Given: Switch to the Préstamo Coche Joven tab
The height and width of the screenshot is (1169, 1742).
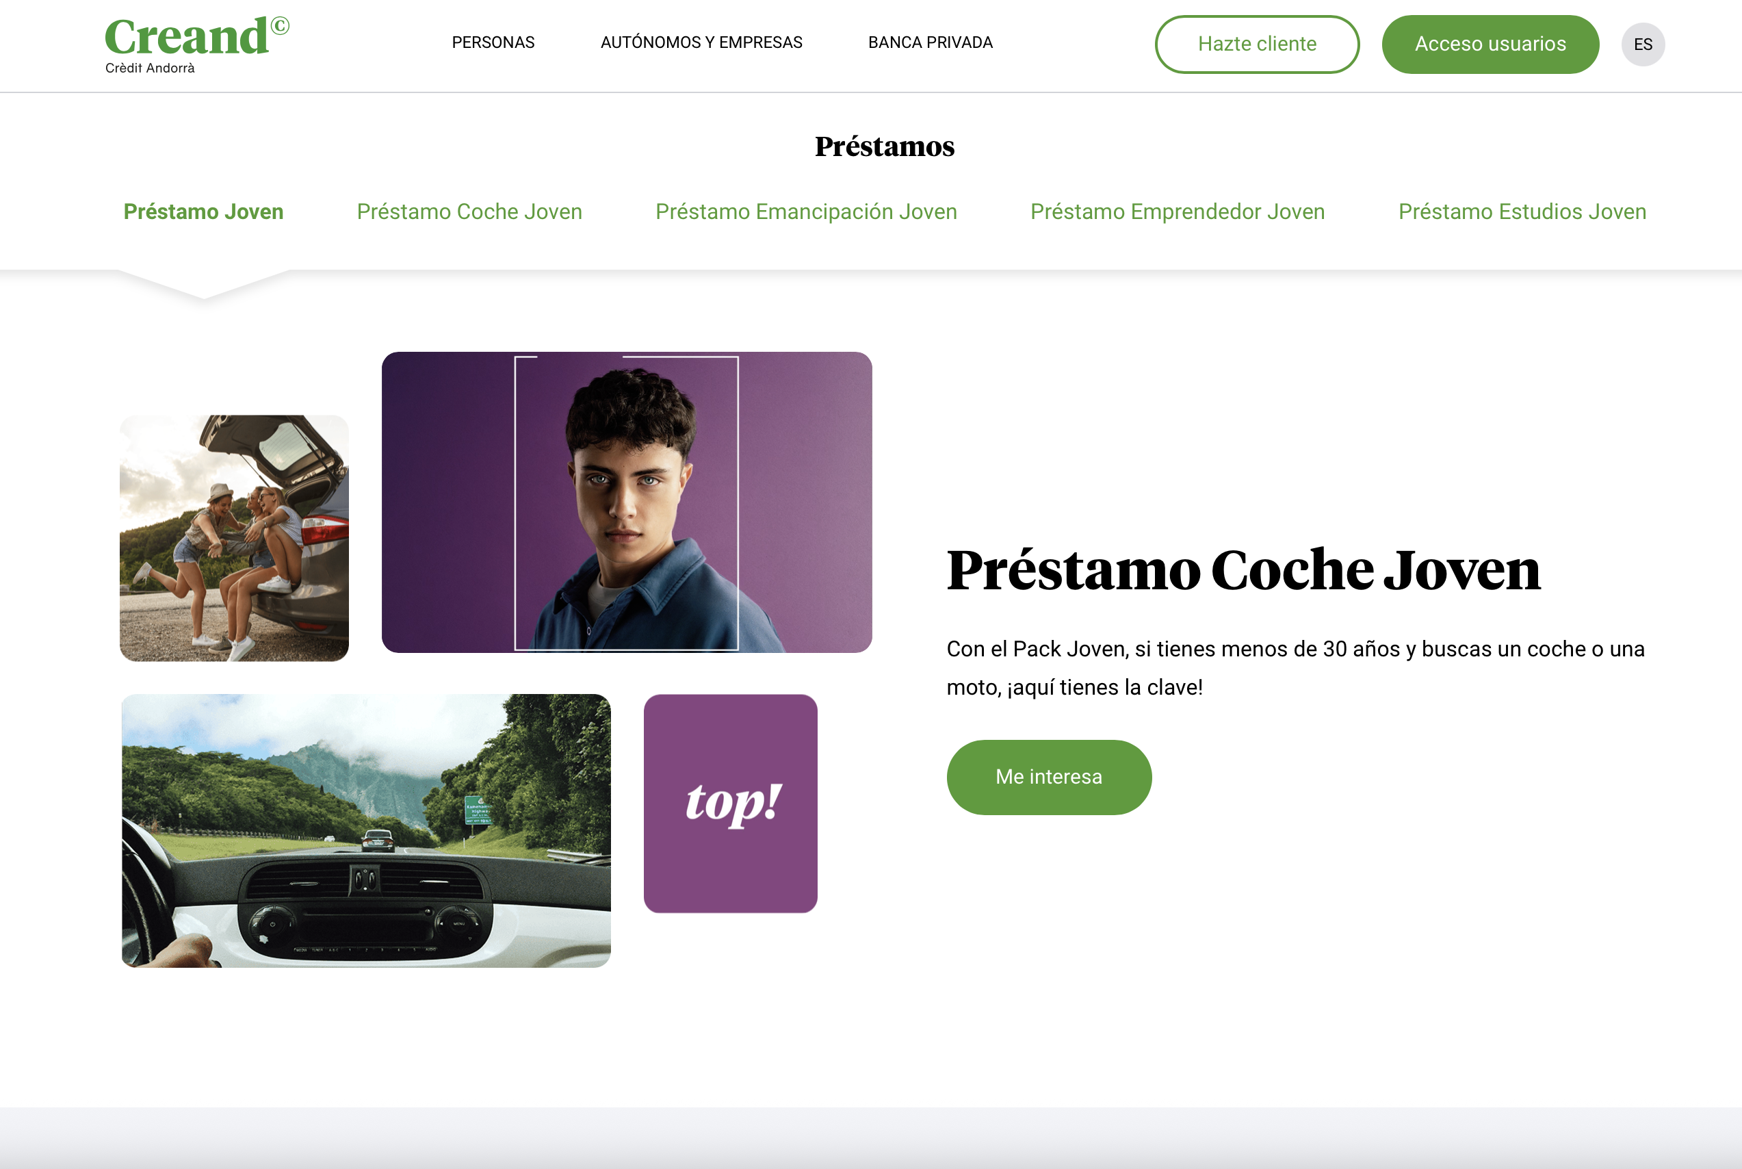Looking at the screenshot, I should [x=469, y=211].
